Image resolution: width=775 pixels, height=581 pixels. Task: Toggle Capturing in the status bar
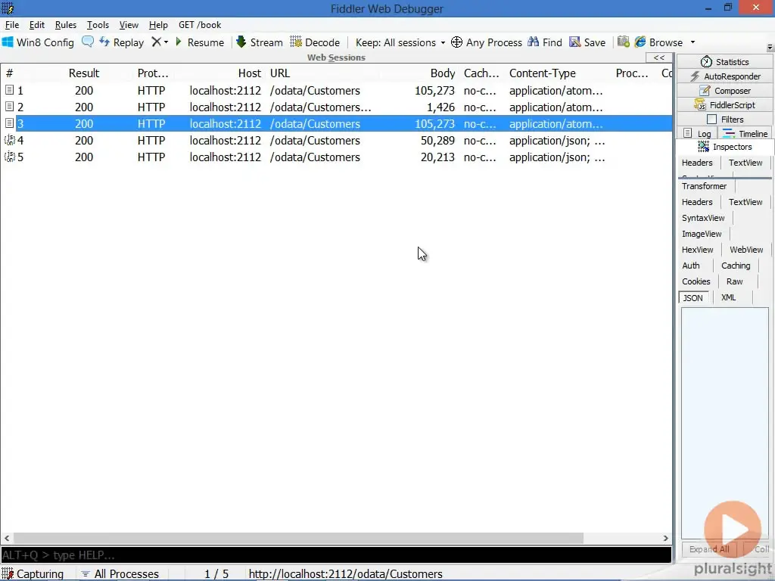point(33,573)
